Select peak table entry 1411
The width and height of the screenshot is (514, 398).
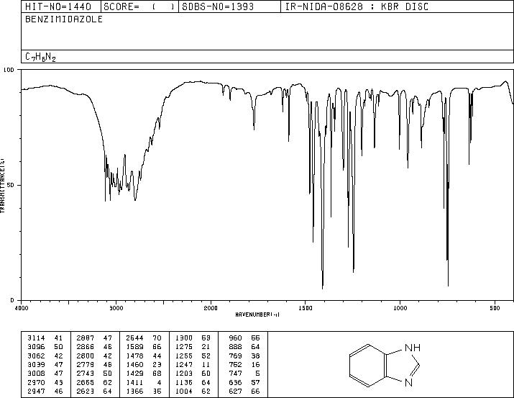click(x=144, y=382)
